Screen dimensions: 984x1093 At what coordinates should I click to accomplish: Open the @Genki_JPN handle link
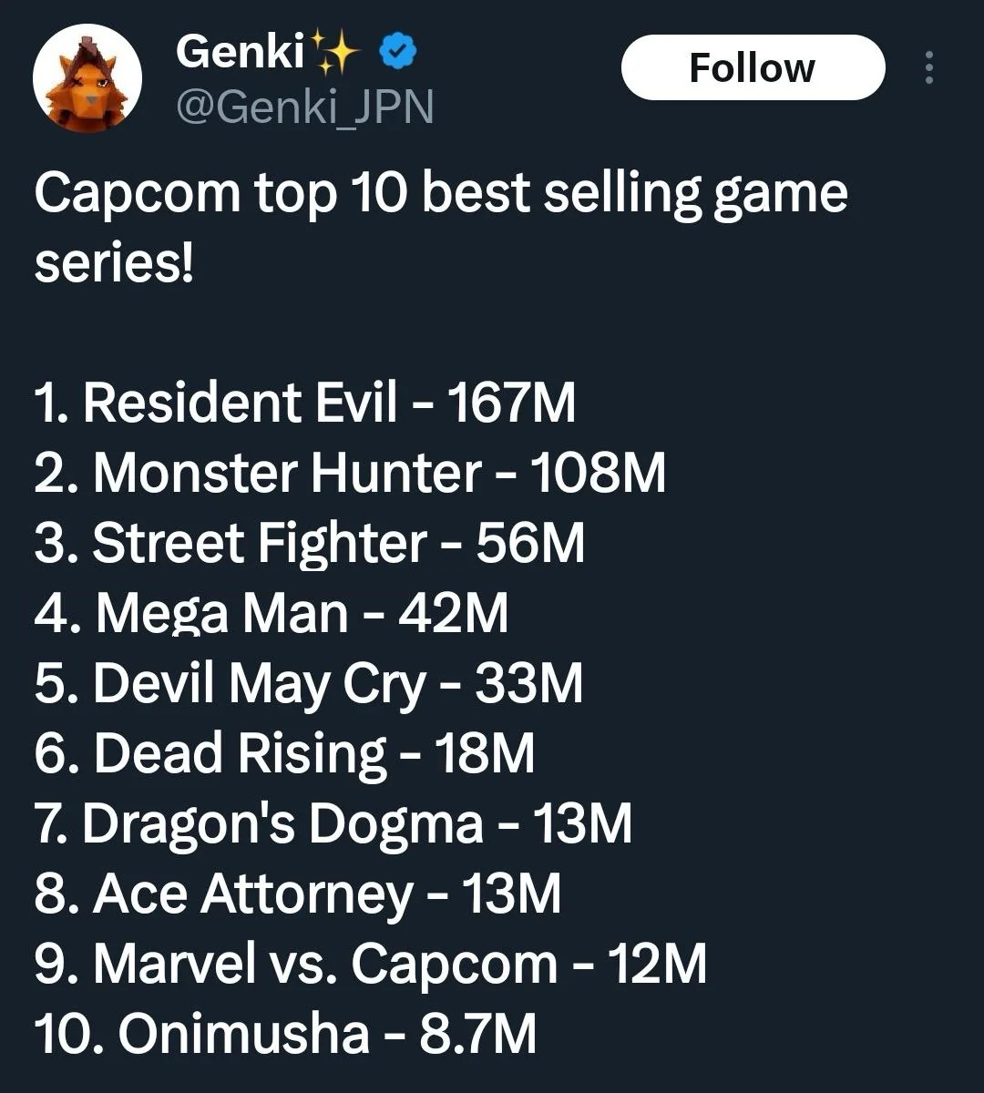pyautogui.click(x=303, y=108)
